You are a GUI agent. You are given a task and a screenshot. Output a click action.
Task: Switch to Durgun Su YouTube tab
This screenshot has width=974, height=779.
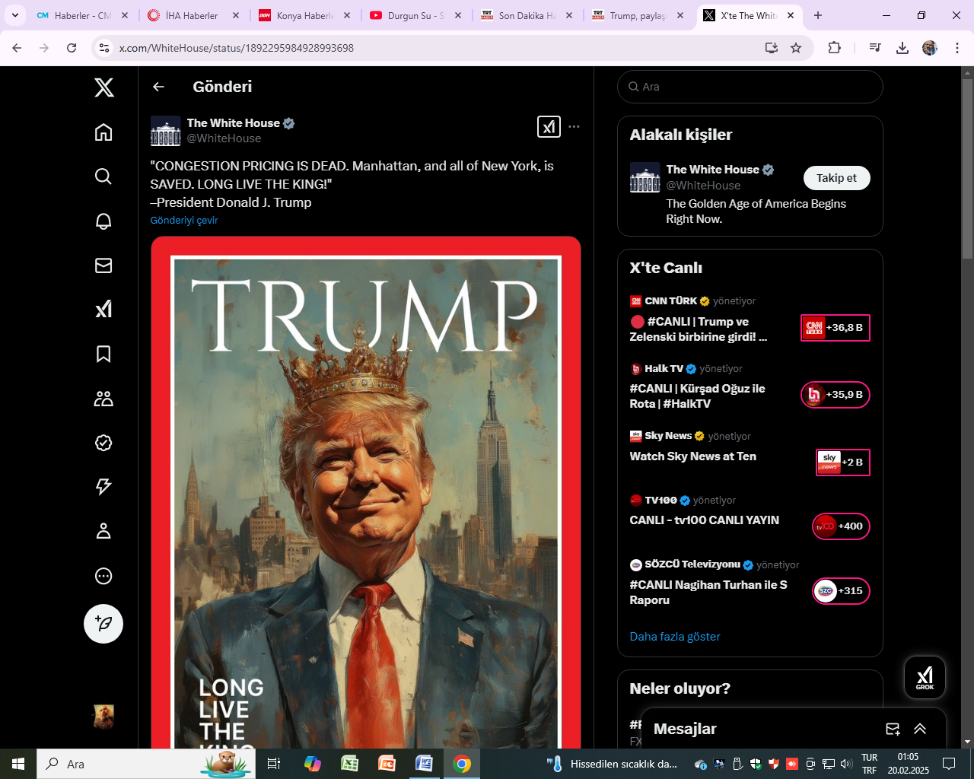pos(415,15)
